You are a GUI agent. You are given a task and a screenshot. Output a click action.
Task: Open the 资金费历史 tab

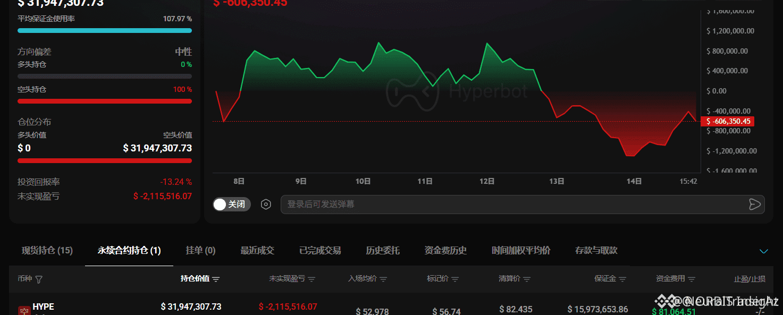coord(445,250)
